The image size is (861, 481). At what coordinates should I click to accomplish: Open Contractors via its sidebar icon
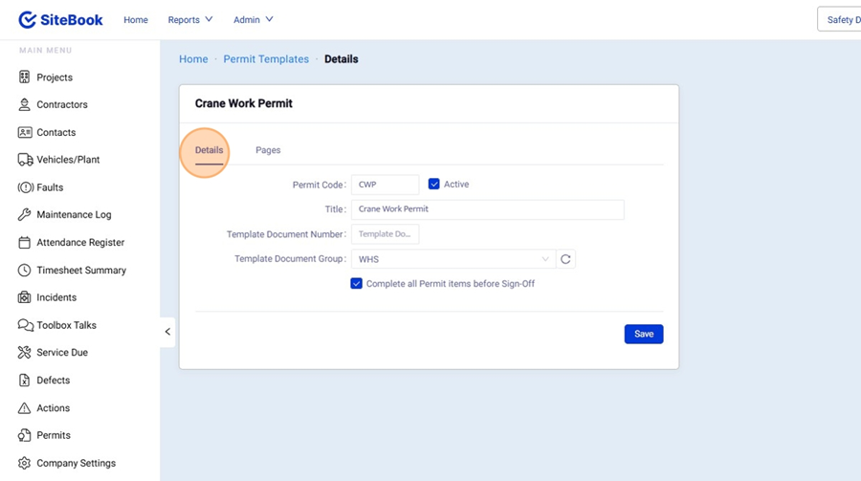[x=25, y=105]
